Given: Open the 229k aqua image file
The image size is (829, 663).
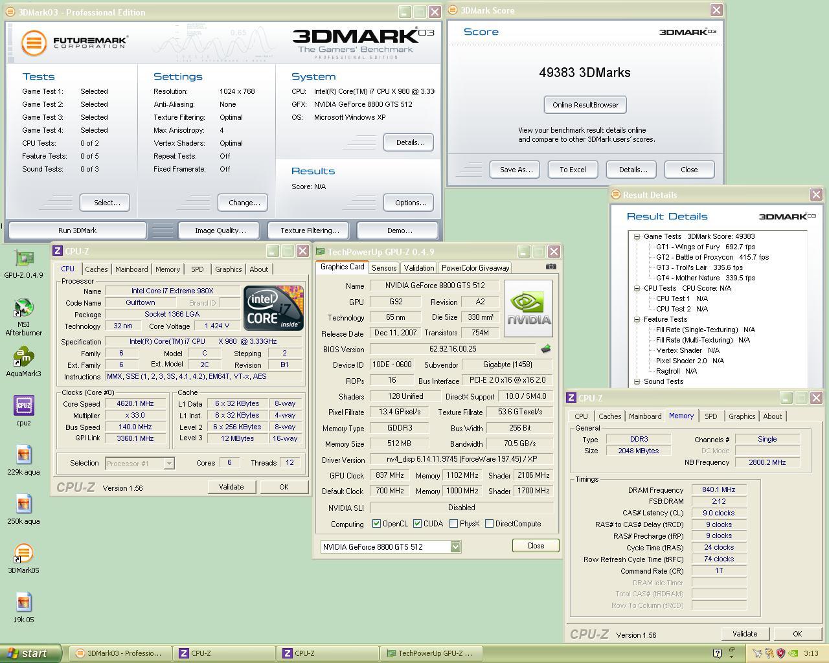Looking at the screenshot, I should point(24,456).
